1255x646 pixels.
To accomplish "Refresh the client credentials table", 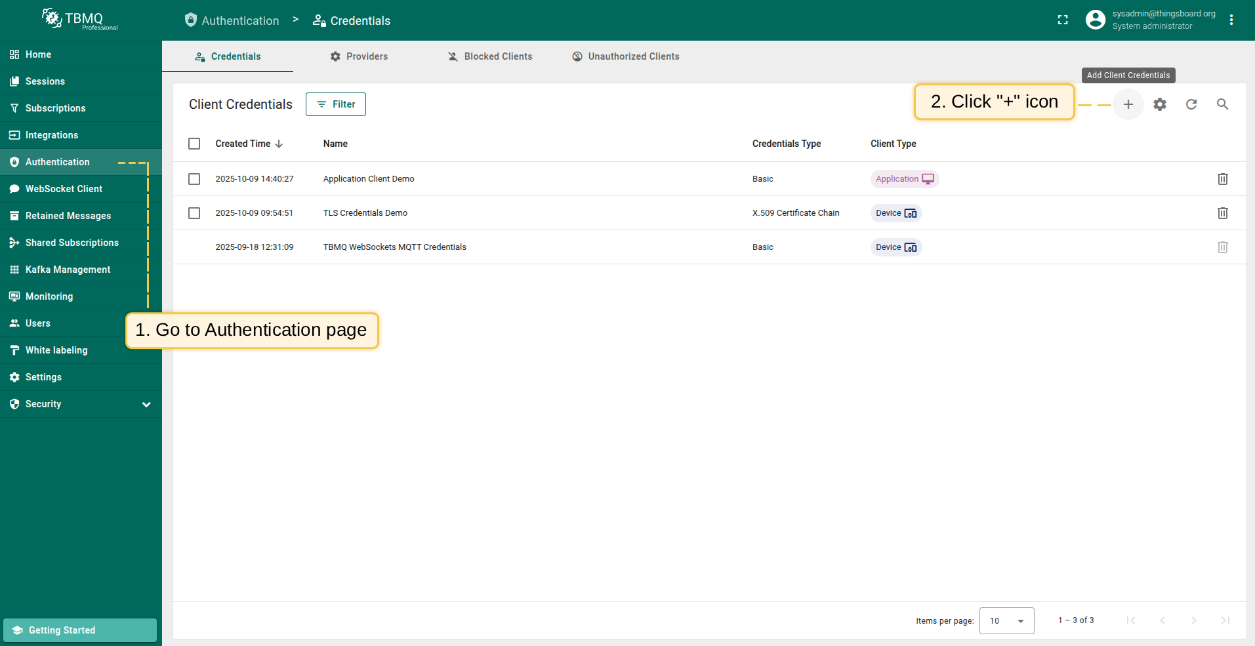I will (x=1191, y=104).
